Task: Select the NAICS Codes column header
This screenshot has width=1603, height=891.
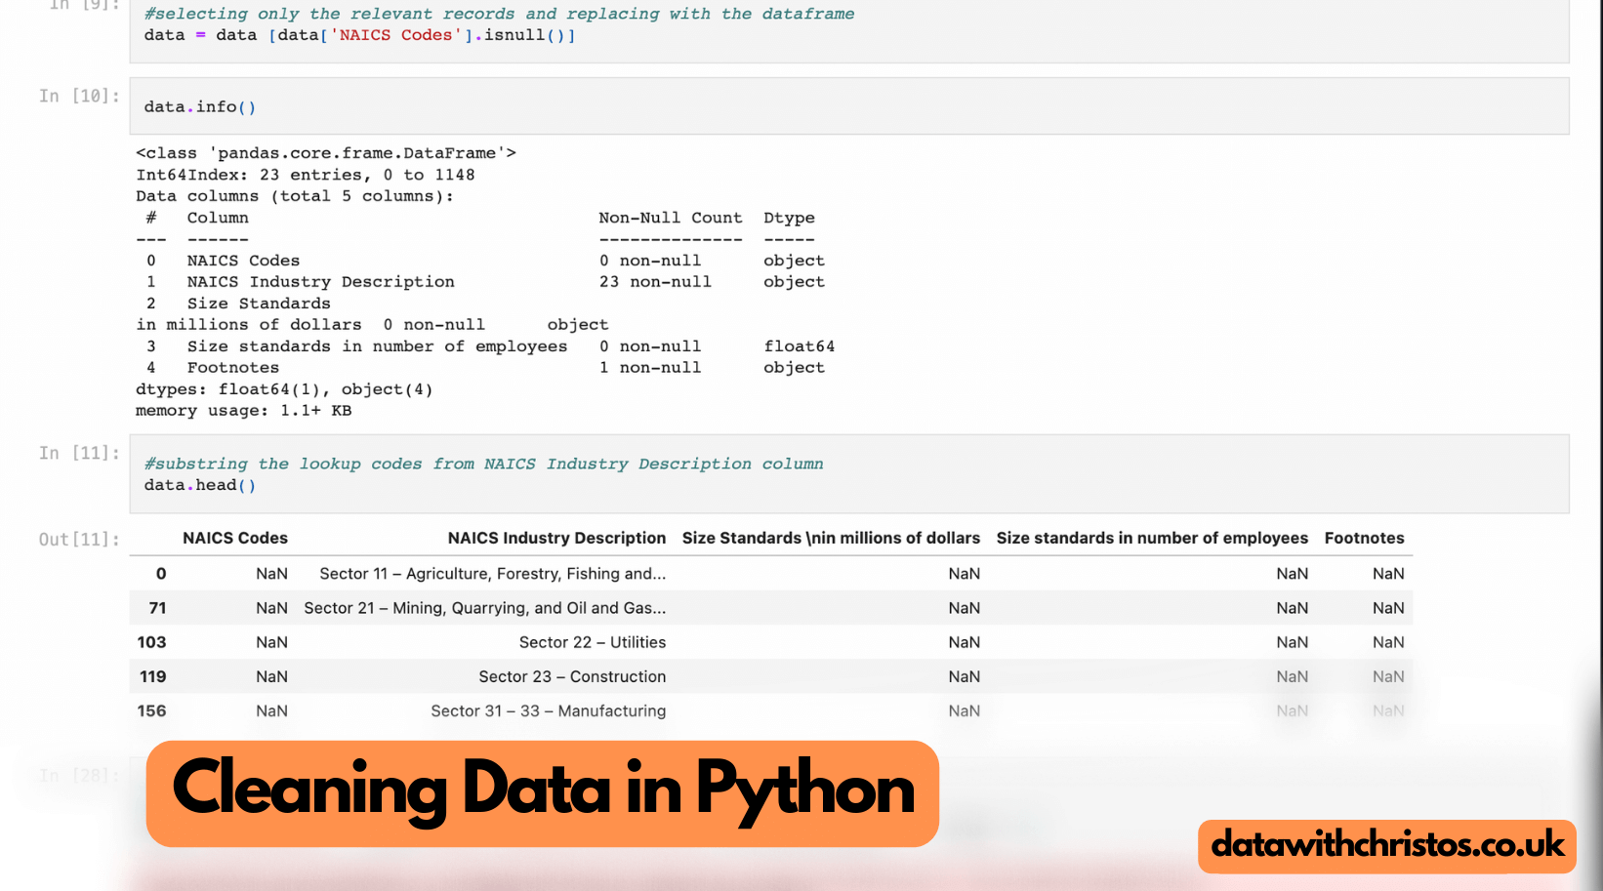Action: [234, 538]
